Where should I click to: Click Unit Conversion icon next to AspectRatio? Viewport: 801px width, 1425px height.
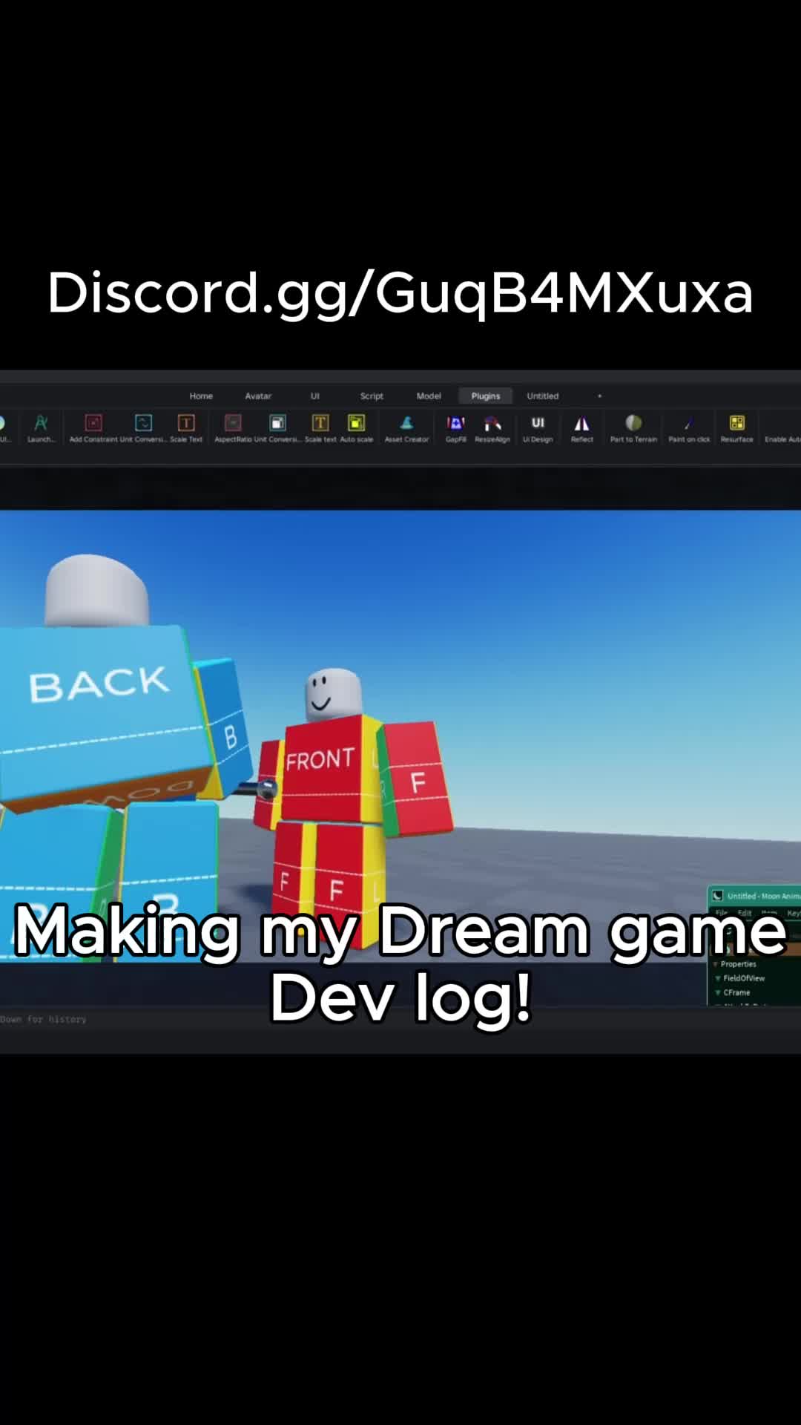point(277,423)
